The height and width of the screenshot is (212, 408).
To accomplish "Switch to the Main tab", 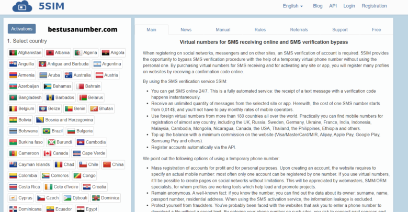I will pos(152,30).
